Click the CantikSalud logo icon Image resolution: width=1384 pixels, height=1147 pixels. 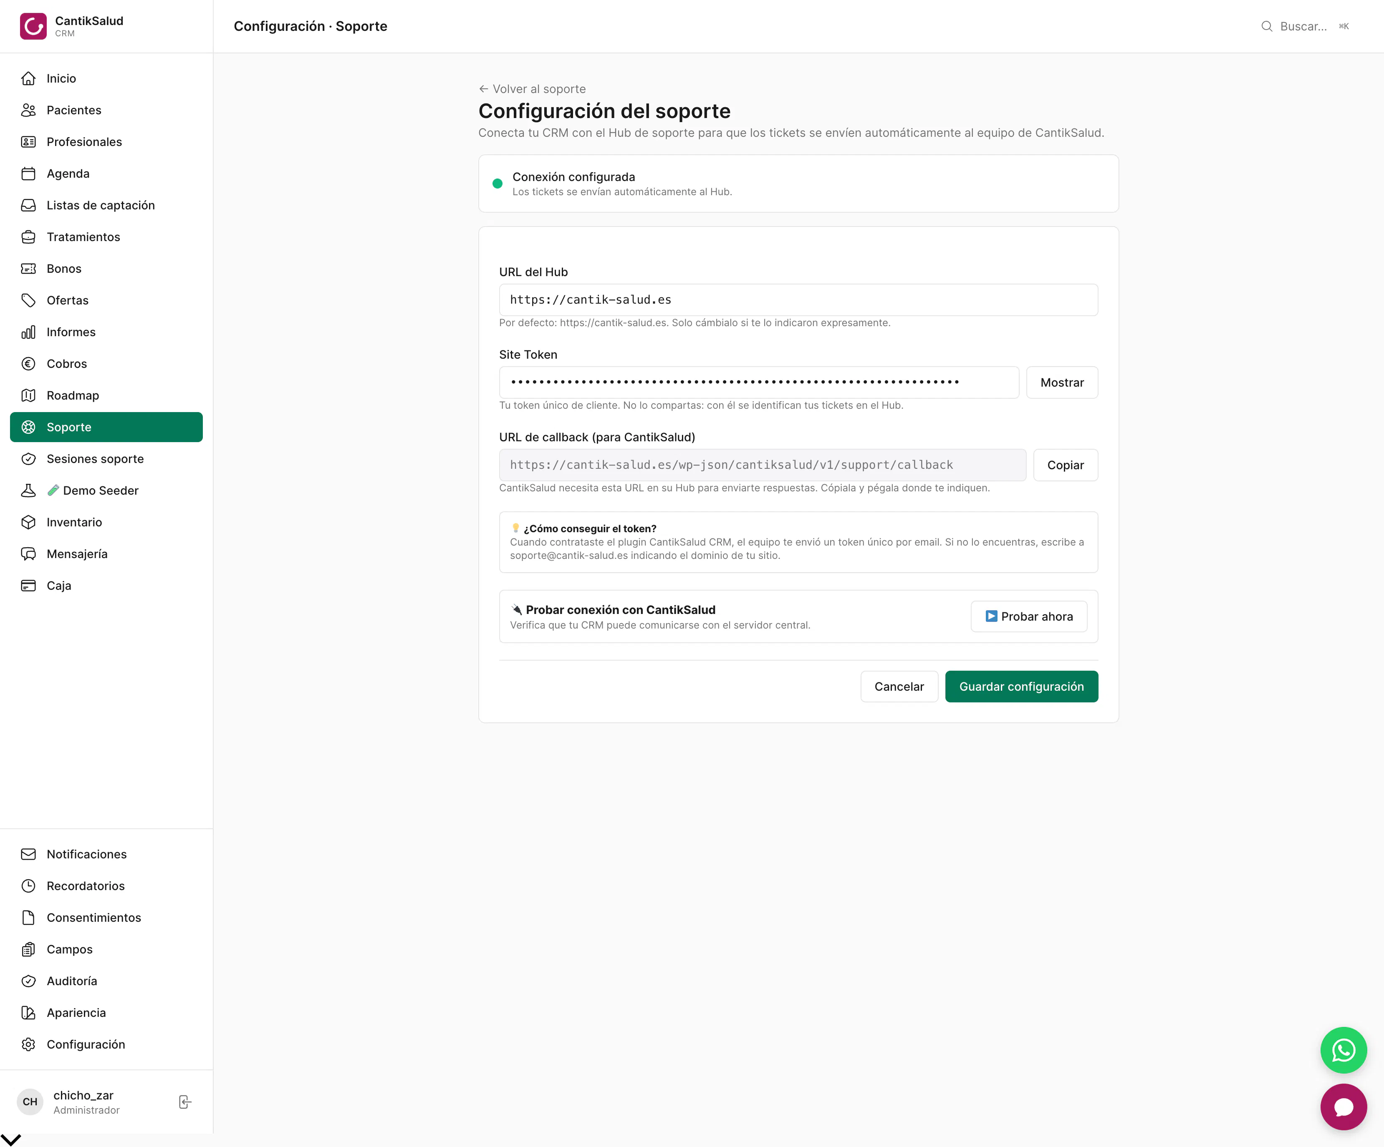33,26
